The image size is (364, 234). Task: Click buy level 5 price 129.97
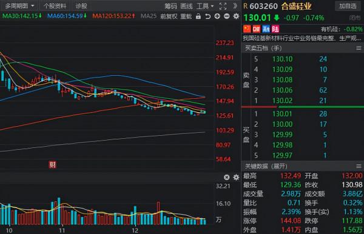tap(282, 155)
